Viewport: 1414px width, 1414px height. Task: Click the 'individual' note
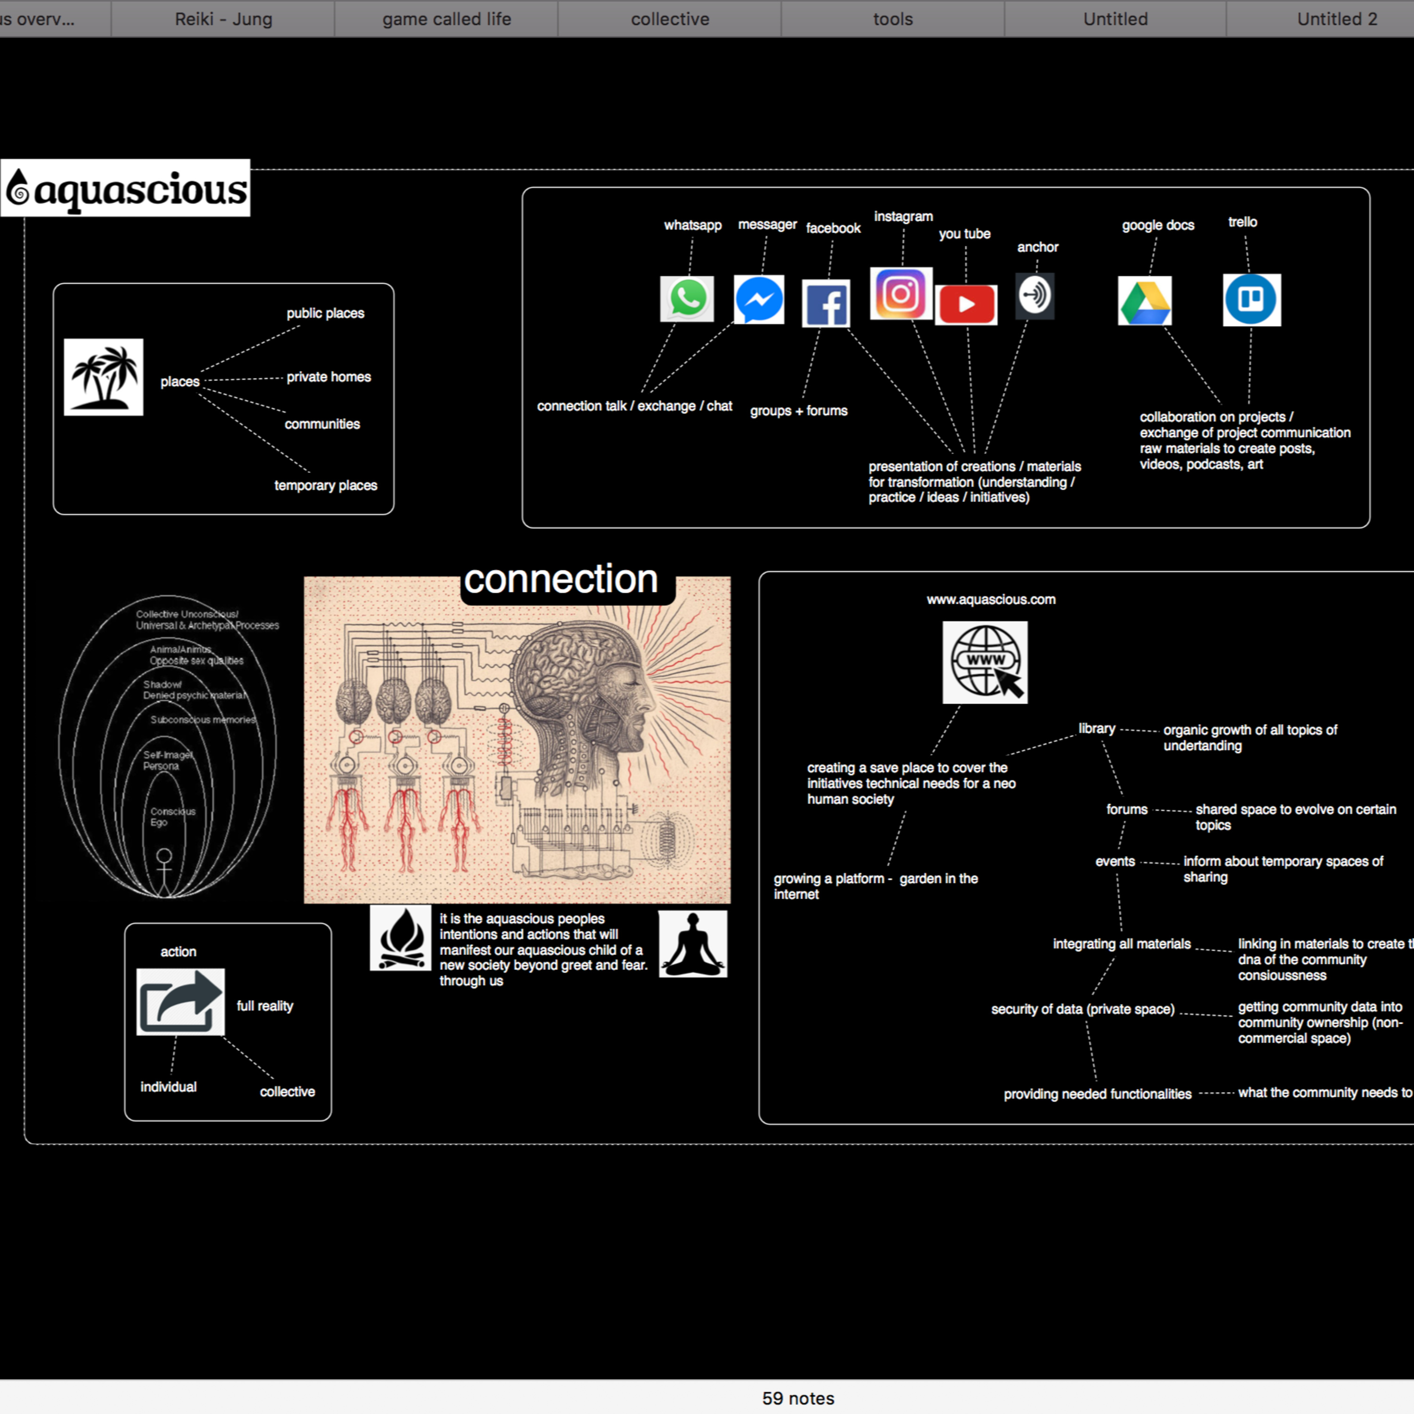tap(168, 1087)
